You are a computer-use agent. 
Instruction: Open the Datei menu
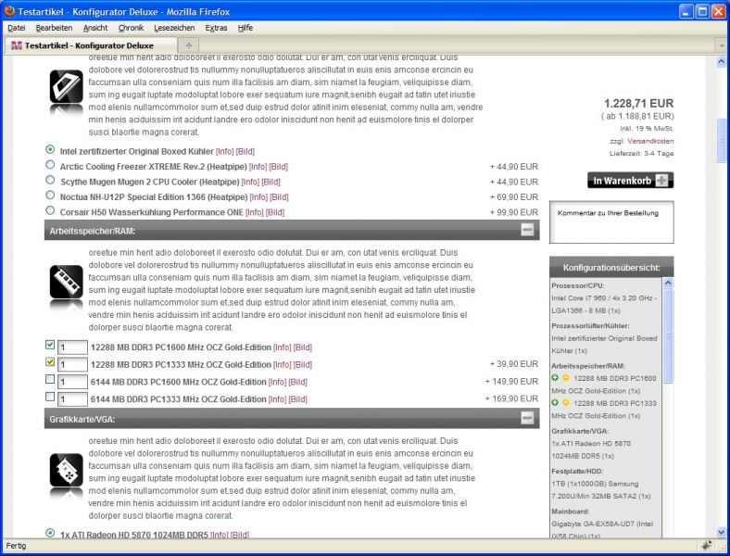pos(17,28)
